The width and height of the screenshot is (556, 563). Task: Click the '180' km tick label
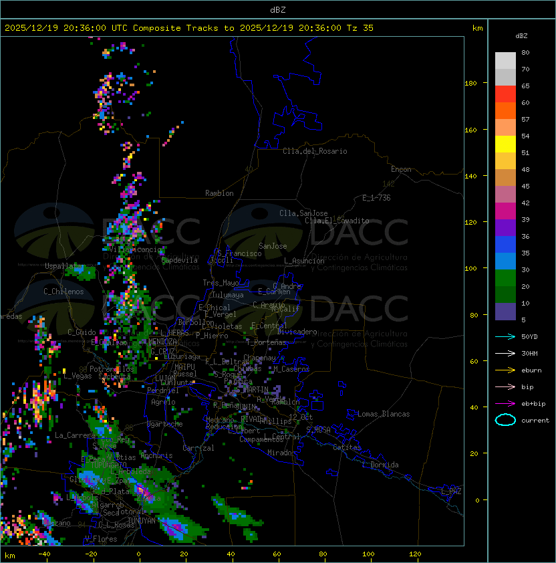pyautogui.click(x=470, y=83)
